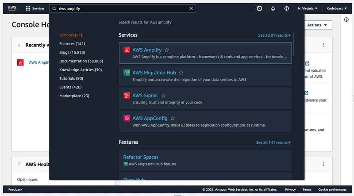
Task: Open the AWS AppConfig result
Action: click(x=205, y=122)
